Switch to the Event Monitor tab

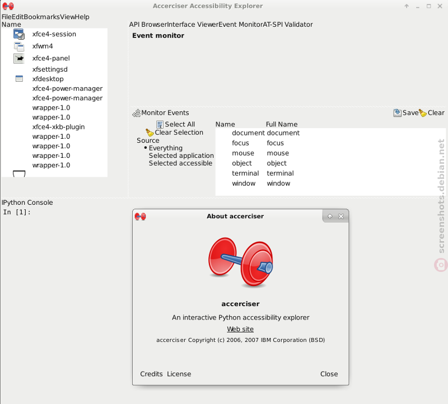click(x=241, y=25)
